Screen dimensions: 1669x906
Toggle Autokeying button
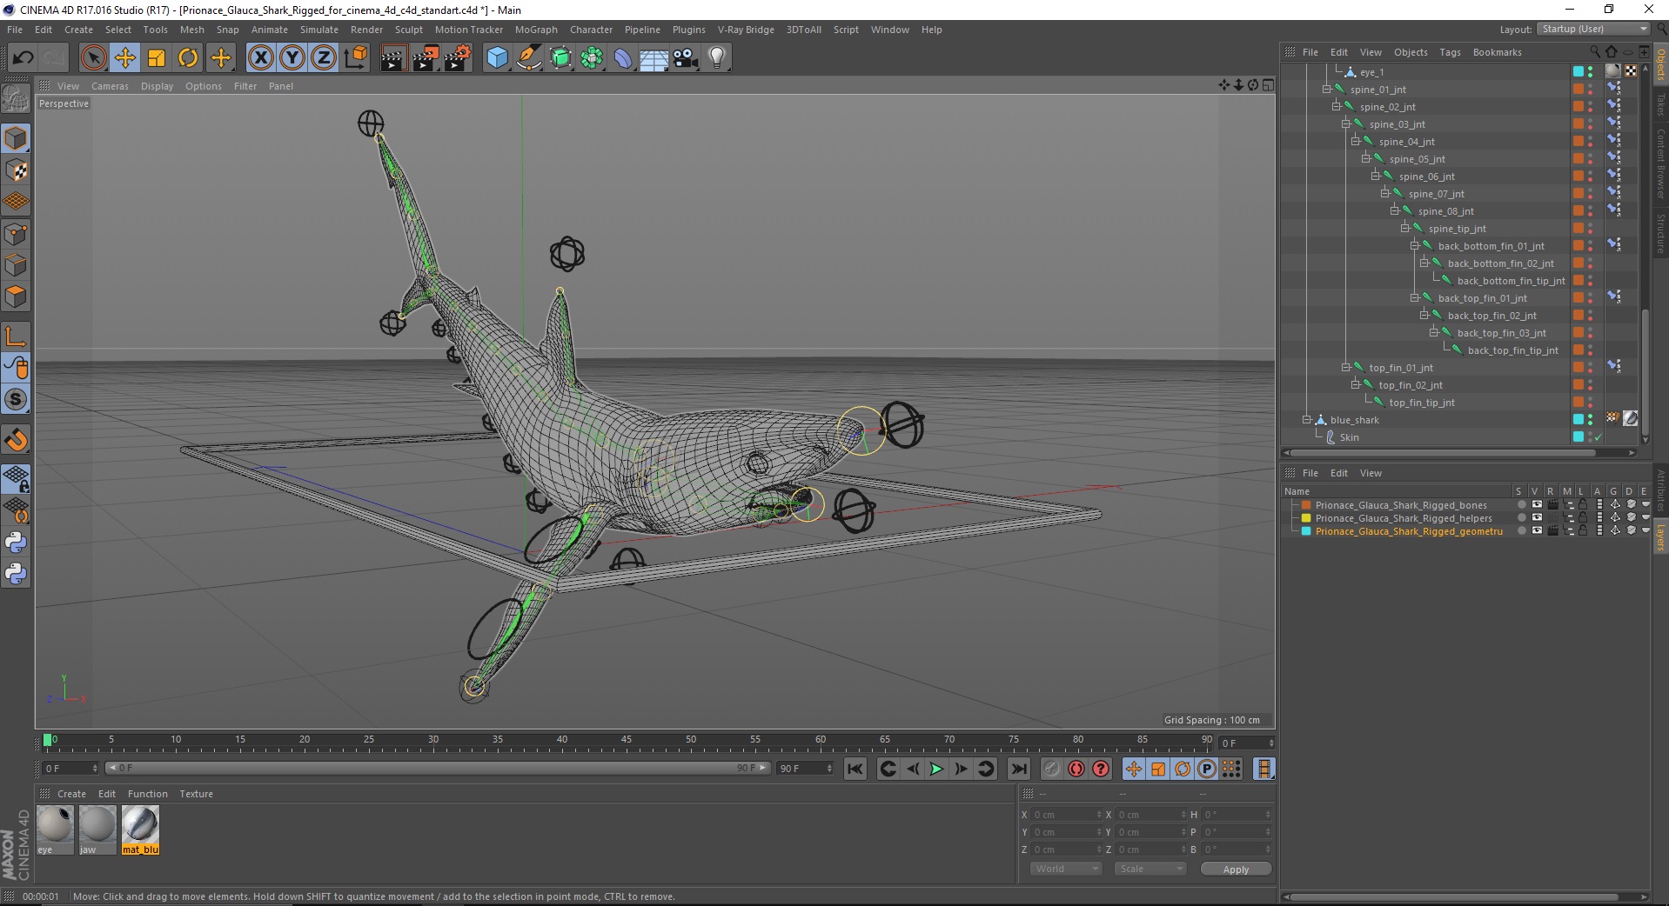point(1076,769)
